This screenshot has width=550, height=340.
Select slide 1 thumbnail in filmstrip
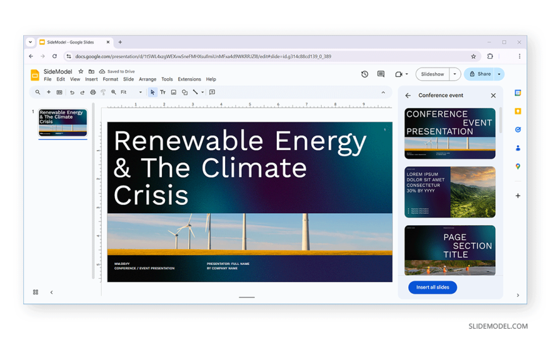tap(63, 122)
